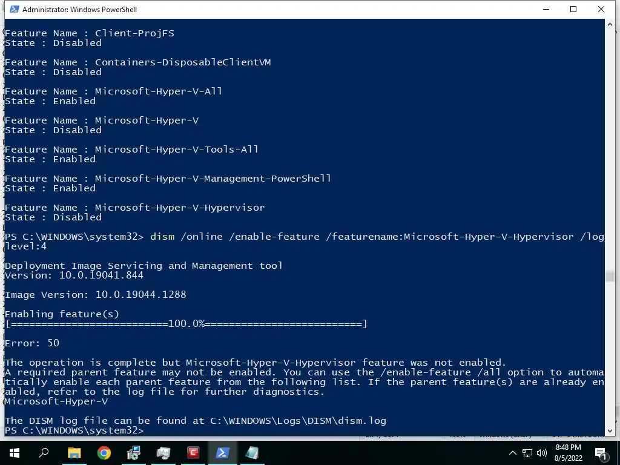620x465 pixels.
Task: Click 'Error: 50' line
Action: pyautogui.click(x=32, y=343)
